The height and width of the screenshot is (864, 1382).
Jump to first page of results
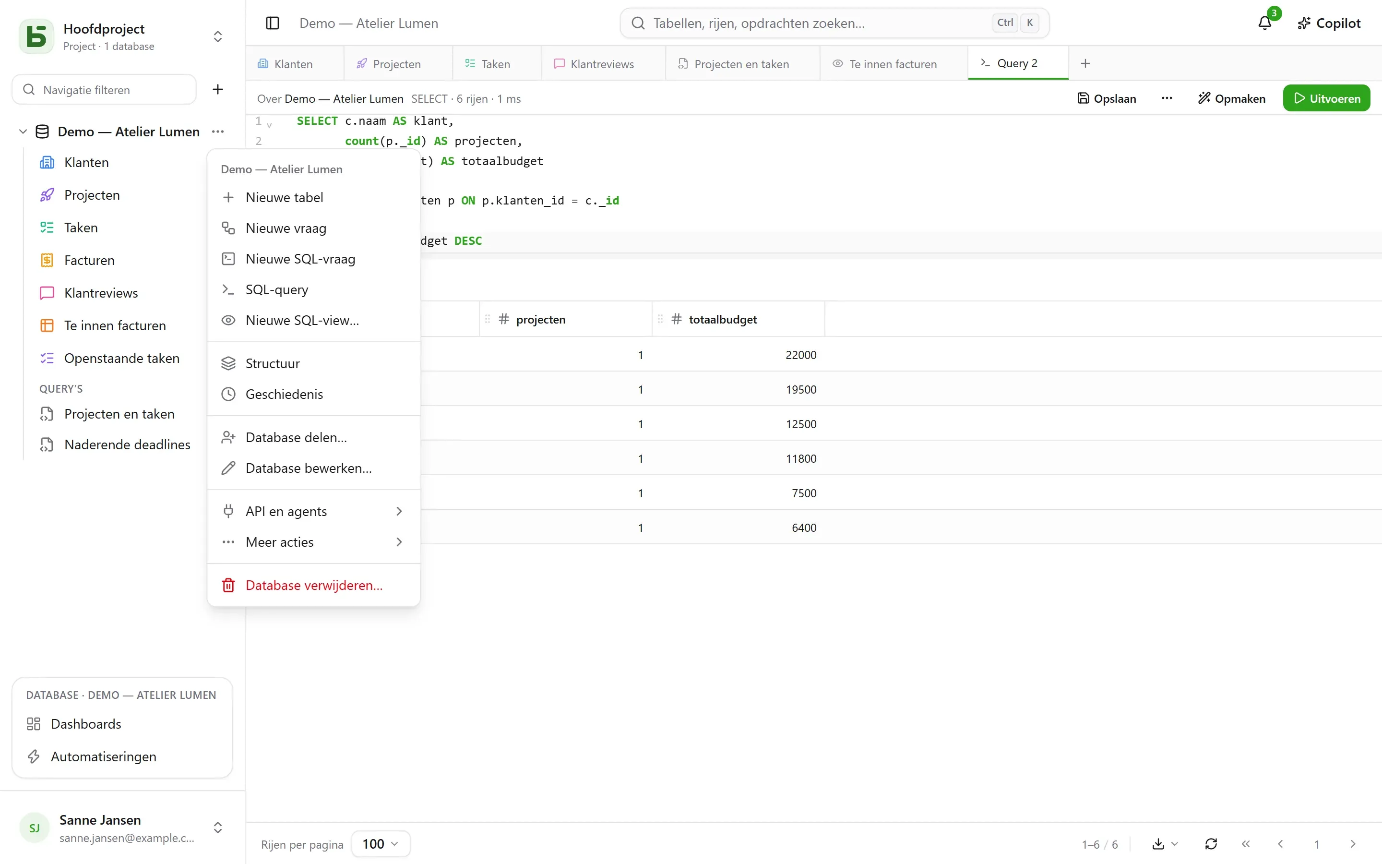tap(1246, 844)
